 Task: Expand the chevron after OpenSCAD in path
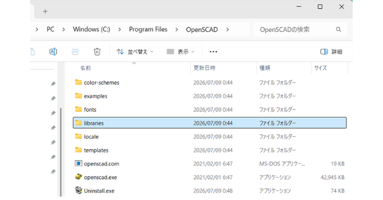[228, 30]
